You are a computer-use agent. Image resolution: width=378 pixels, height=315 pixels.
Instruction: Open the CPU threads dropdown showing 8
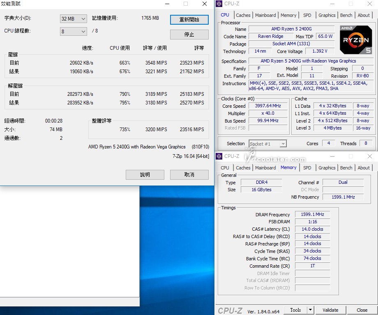point(73,31)
